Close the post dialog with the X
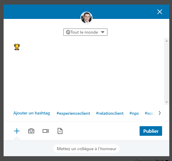 click(x=160, y=12)
